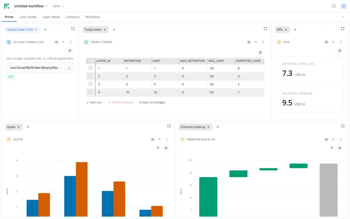Switch to the Workflow tab
The width and height of the screenshot is (350, 219).
92,17
